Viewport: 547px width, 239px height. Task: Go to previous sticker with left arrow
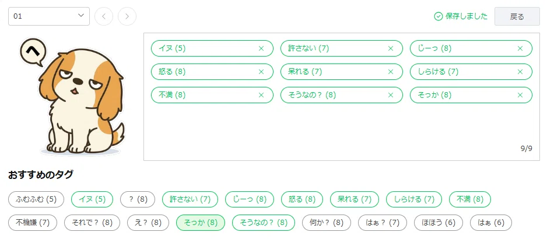(104, 16)
